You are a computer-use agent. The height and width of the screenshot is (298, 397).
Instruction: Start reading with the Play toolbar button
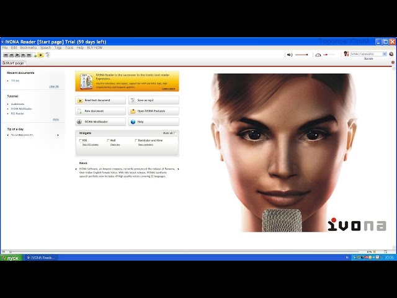click(17, 55)
